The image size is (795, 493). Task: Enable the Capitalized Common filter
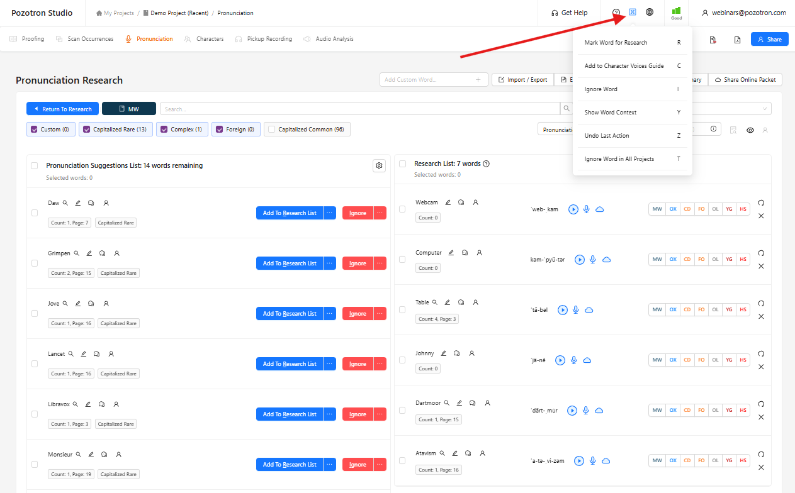(x=271, y=130)
